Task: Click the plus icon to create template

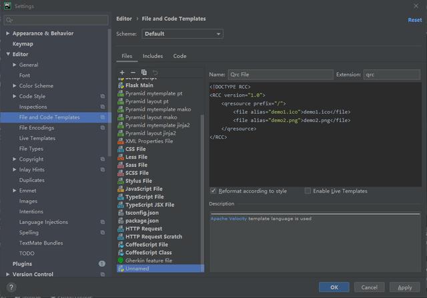Action: (x=122, y=73)
